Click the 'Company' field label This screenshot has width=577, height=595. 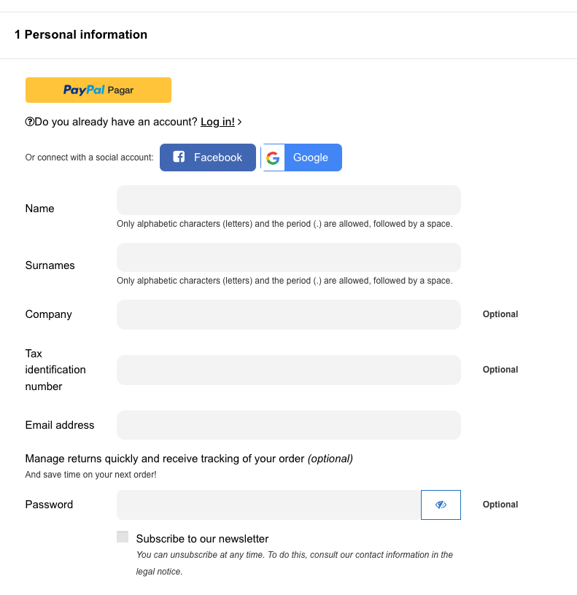click(48, 314)
